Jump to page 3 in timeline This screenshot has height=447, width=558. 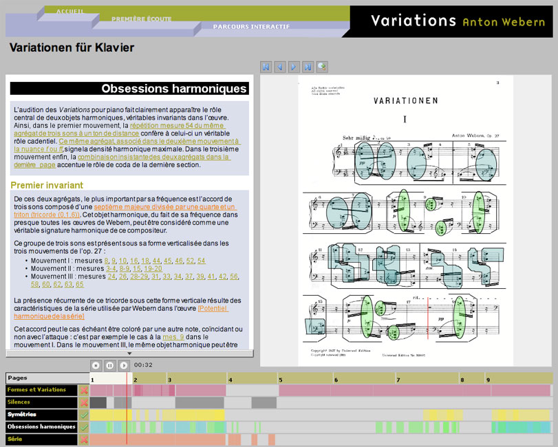pos(197,380)
